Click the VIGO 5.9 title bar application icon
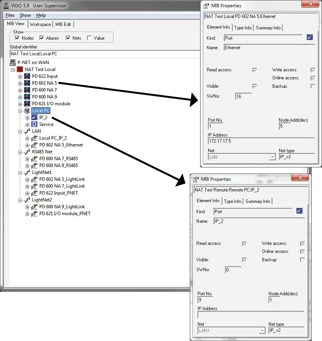Viewport: 322px width, 341px height. click(x=6, y=6)
